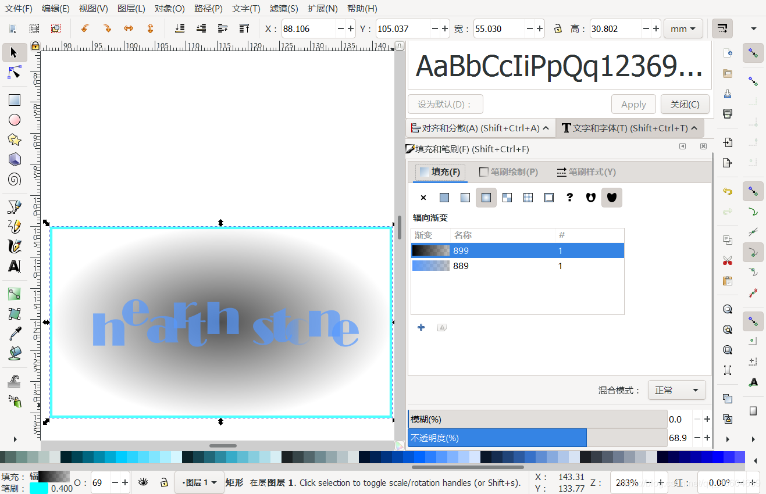The width and height of the screenshot is (766, 494).
Task: Click the Cut scissors icon
Action: click(x=728, y=260)
